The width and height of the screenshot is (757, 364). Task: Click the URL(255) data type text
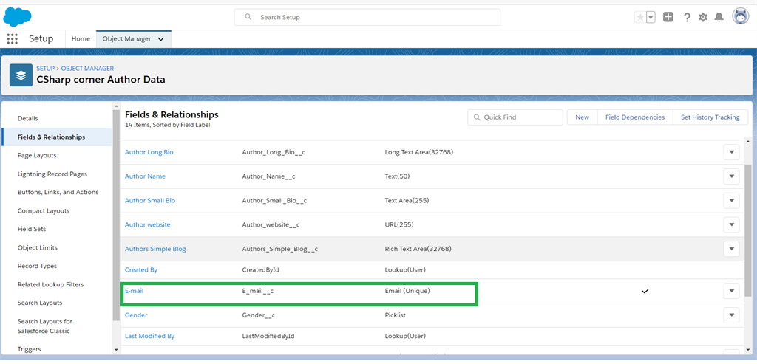point(399,224)
